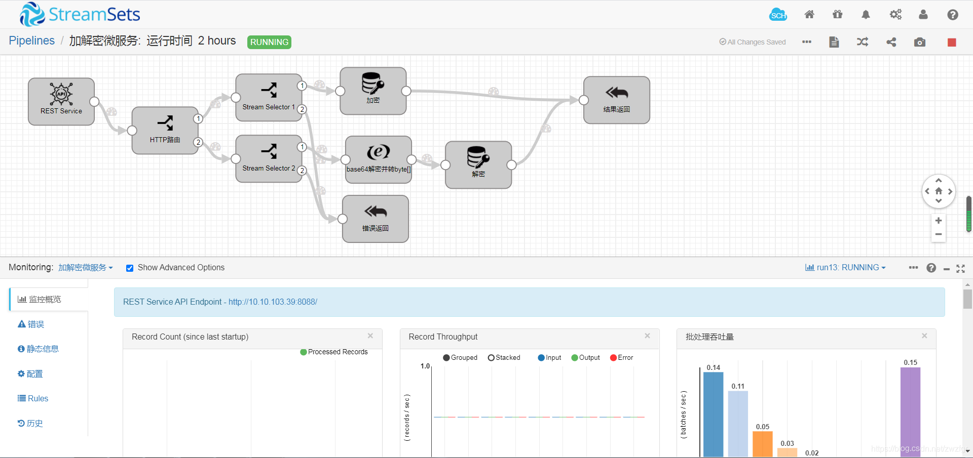Pan canvas down with arrow
This screenshot has height=458, width=973.
(939, 201)
